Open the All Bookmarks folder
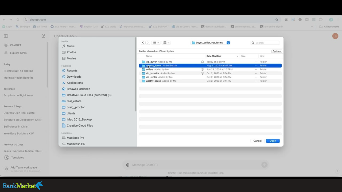The image size is (342, 192). click(x=329, y=27)
